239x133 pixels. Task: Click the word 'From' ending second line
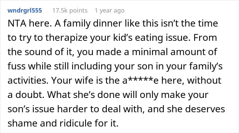point(205,38)
